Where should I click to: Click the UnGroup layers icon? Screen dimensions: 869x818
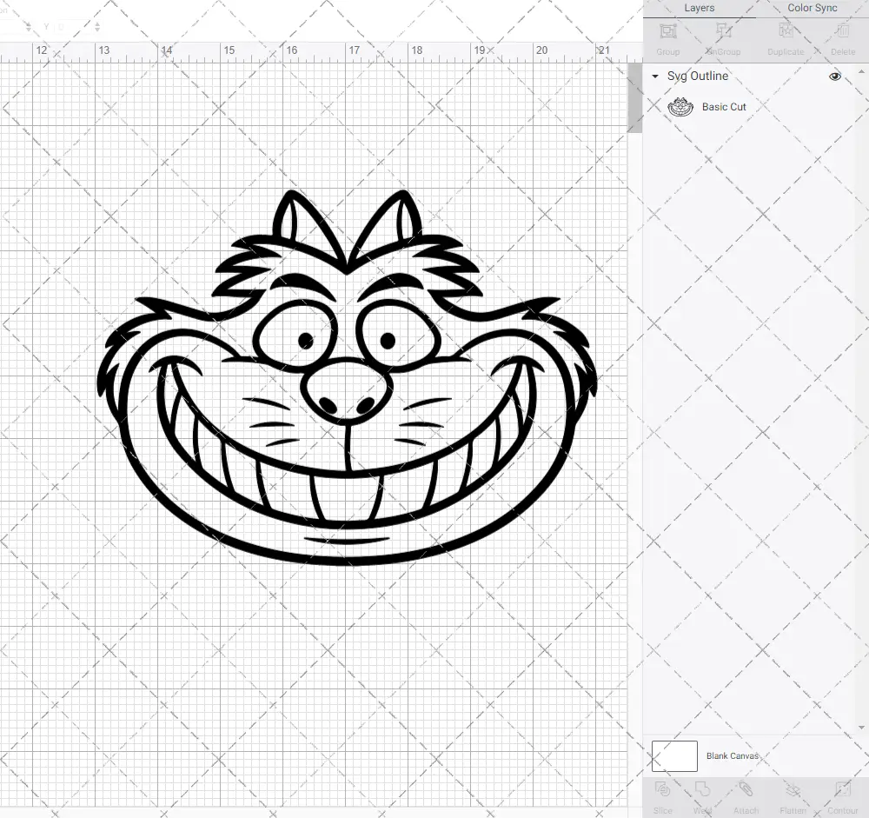pyautogui.click(x=723, y=31)
